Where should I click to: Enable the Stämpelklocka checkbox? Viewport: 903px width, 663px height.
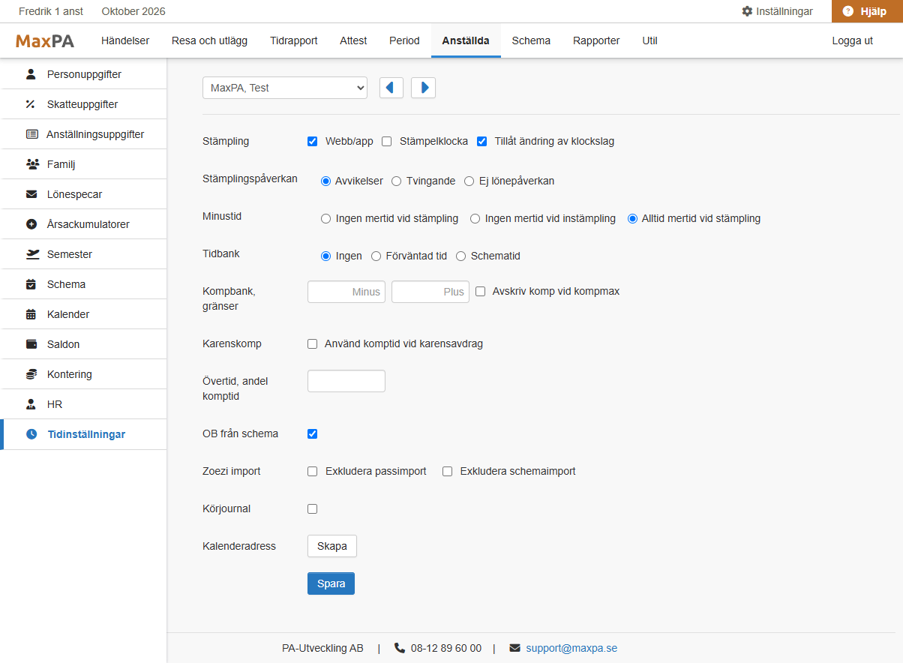click(x=387, y=141)
